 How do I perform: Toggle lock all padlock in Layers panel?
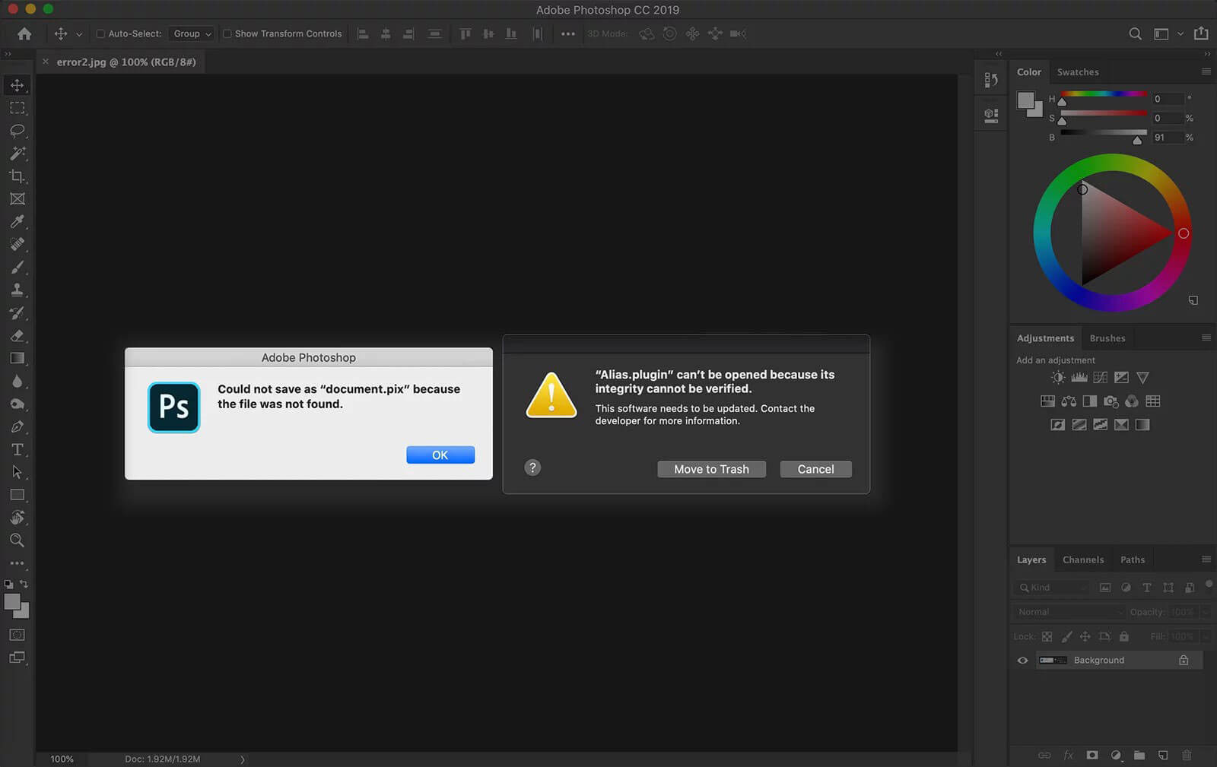click(x=1124, y=636)
